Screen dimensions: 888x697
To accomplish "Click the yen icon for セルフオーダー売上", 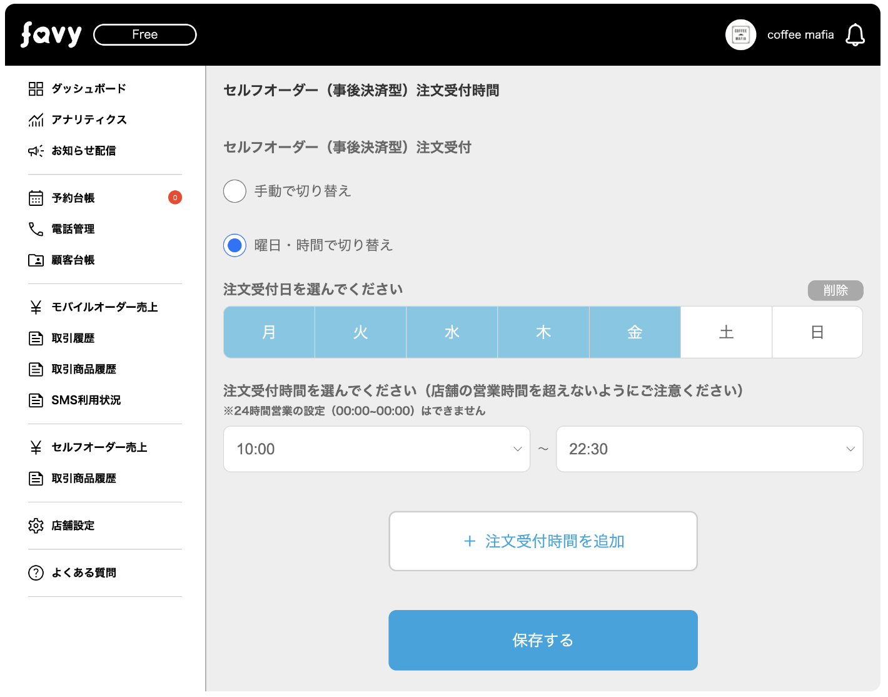I will [x=36, y=447].
